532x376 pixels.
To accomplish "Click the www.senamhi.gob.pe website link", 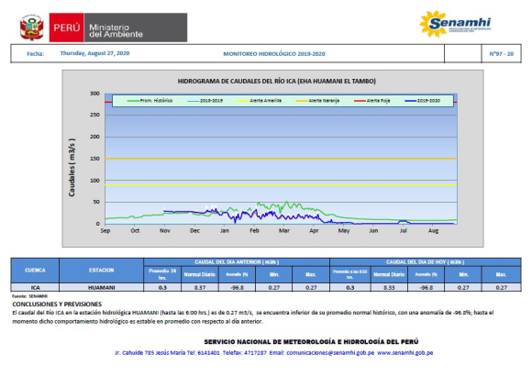I will click(x=405, y=353).
